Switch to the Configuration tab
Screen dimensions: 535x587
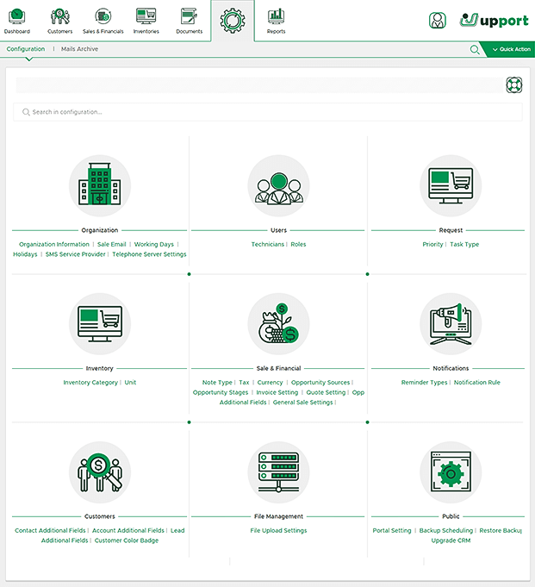point(26,49)
